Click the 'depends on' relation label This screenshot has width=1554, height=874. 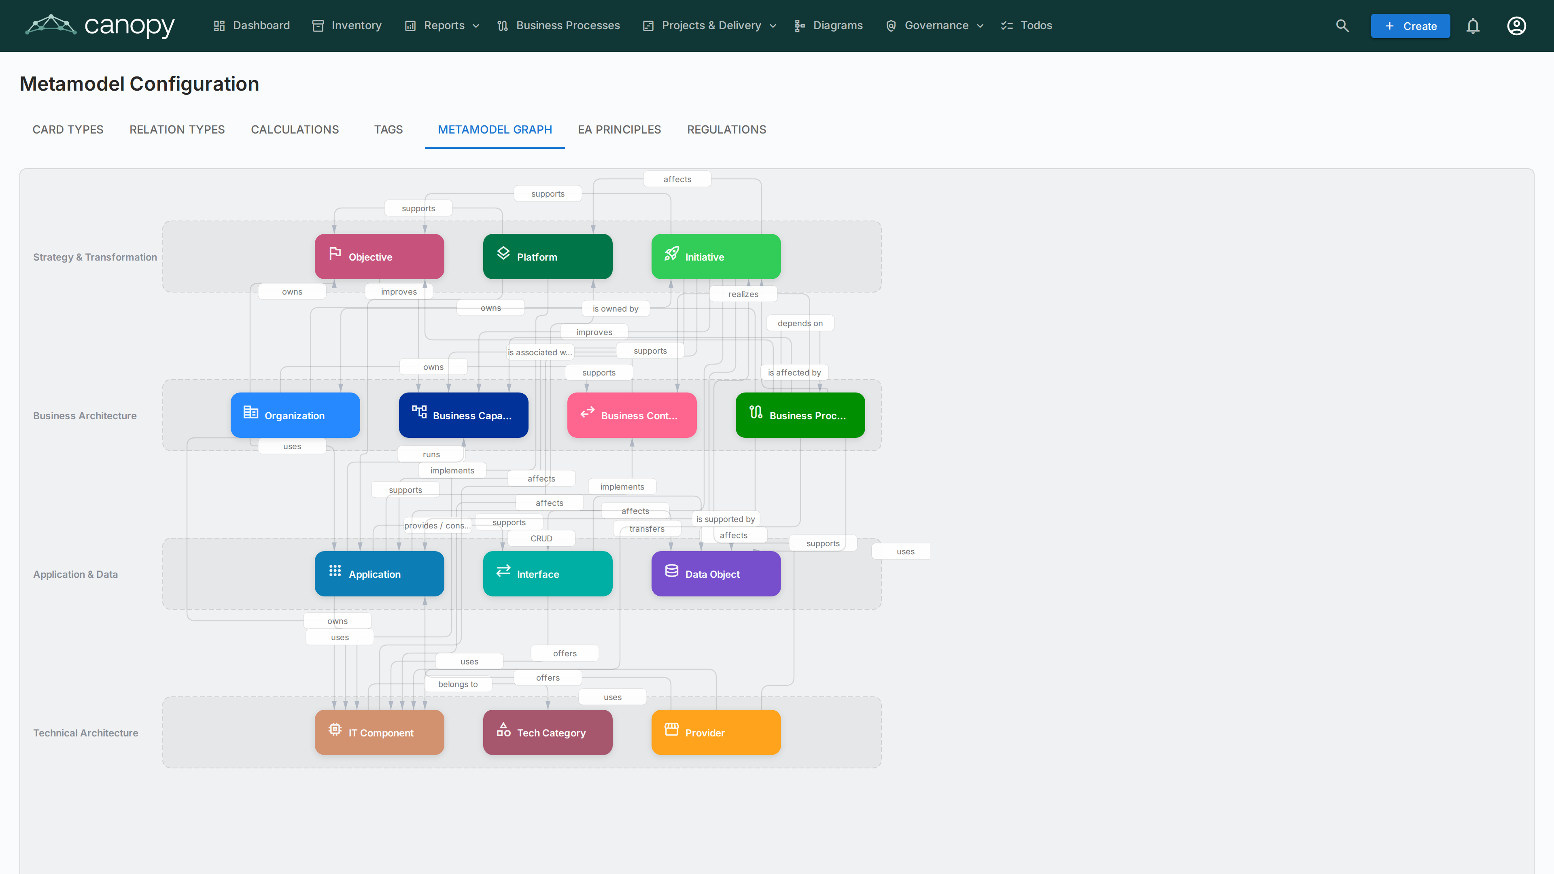click(800, 323)
